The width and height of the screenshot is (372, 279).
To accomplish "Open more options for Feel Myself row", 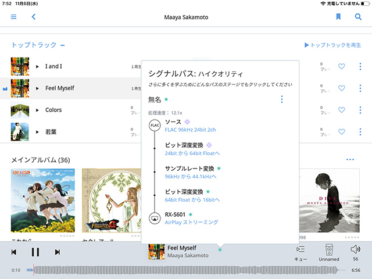I will tap(360, 88).
